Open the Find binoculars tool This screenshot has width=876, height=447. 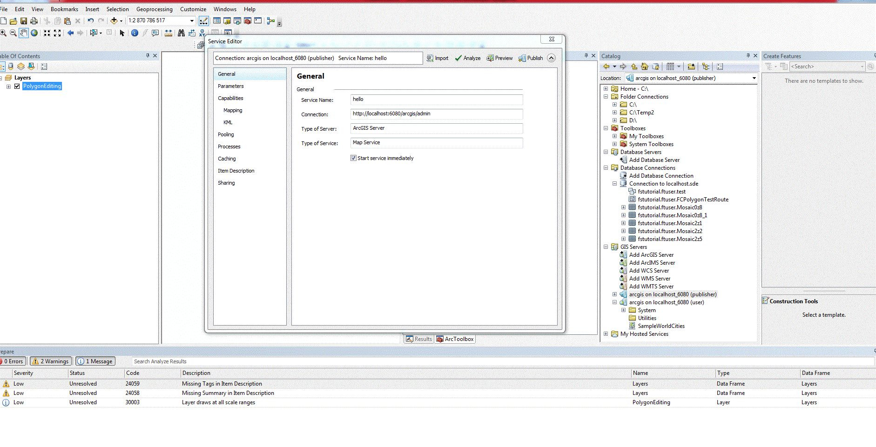pyautogui.click(x=181, y=33)
